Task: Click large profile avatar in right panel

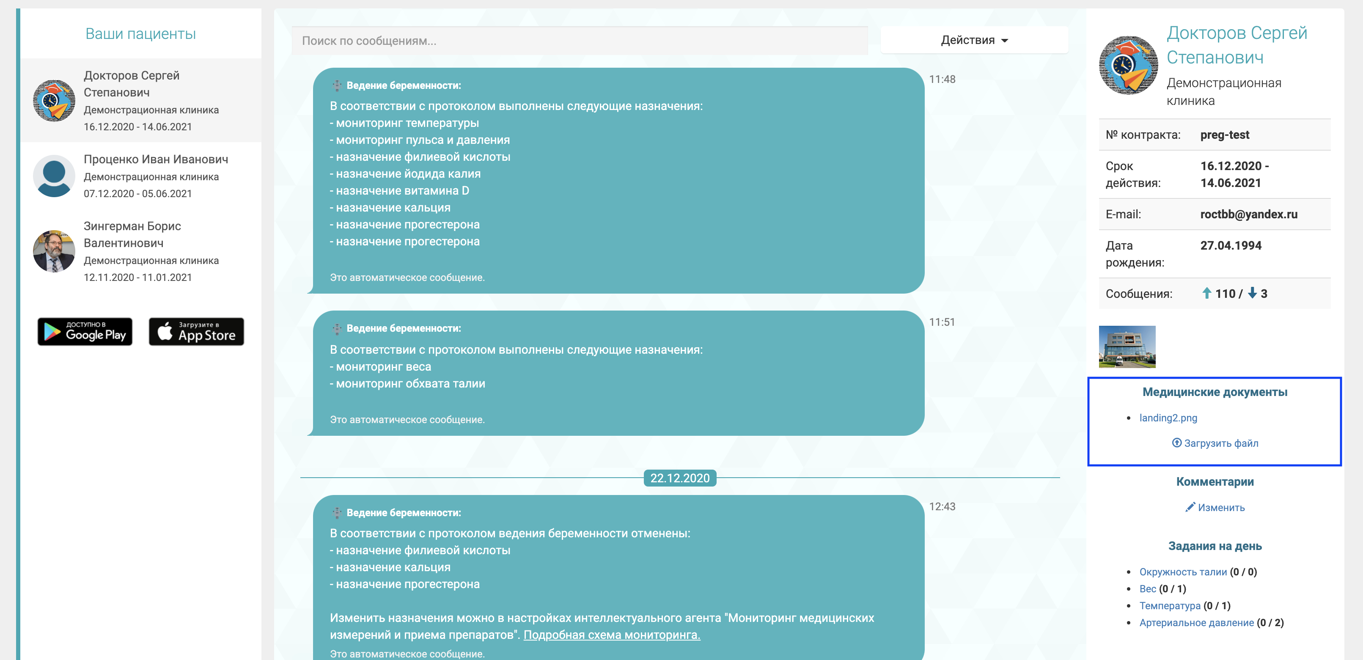Action: 1127,66
